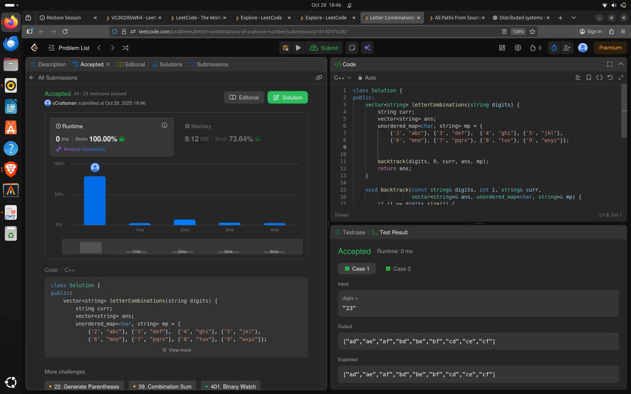Toggle Case 2 in Test Result

(398, 268)
